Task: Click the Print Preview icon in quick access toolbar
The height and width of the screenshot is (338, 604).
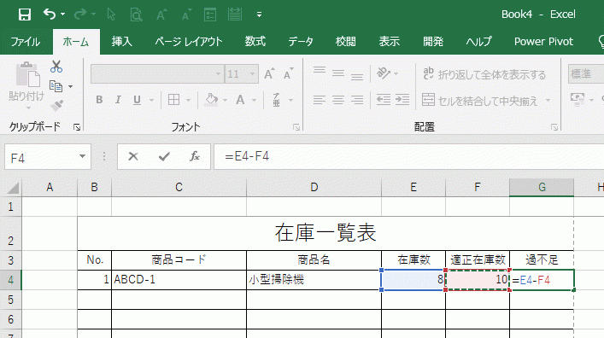Action: click(136, 15)
